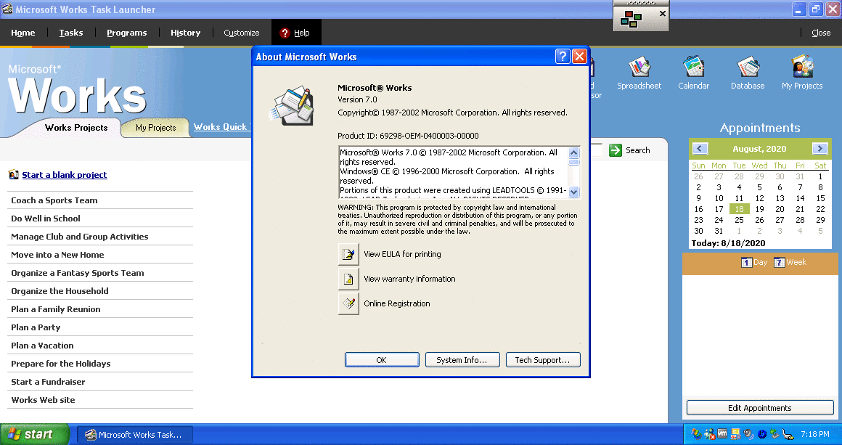Screen dimensions: 842x445
Task: Switch appointments to Week view
Action: [x=790, y=262]
